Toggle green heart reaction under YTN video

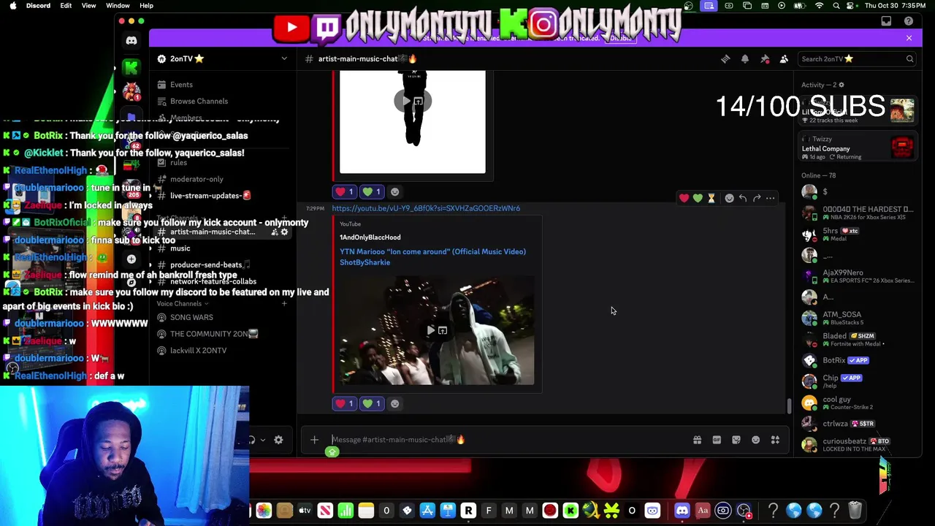372,403
